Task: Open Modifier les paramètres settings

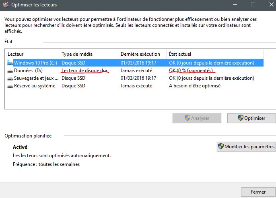Action: (x=246, y=147)
